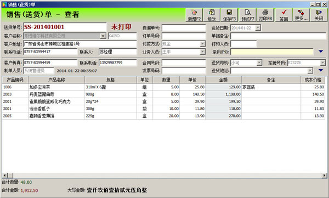
Task: Expand the blue triangle next to 条码(F9)
Action: (x=321, y=52)
